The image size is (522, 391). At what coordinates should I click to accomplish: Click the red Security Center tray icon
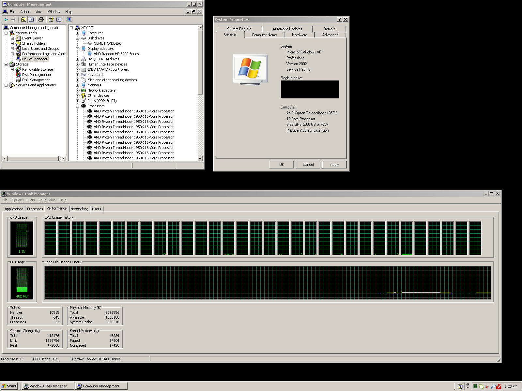(499, 386)
